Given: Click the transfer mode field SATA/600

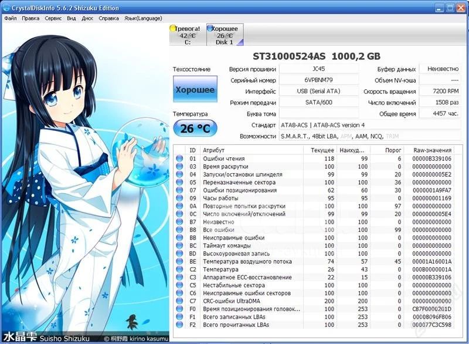Looking at the screenshot, I should tap(319, 102).
